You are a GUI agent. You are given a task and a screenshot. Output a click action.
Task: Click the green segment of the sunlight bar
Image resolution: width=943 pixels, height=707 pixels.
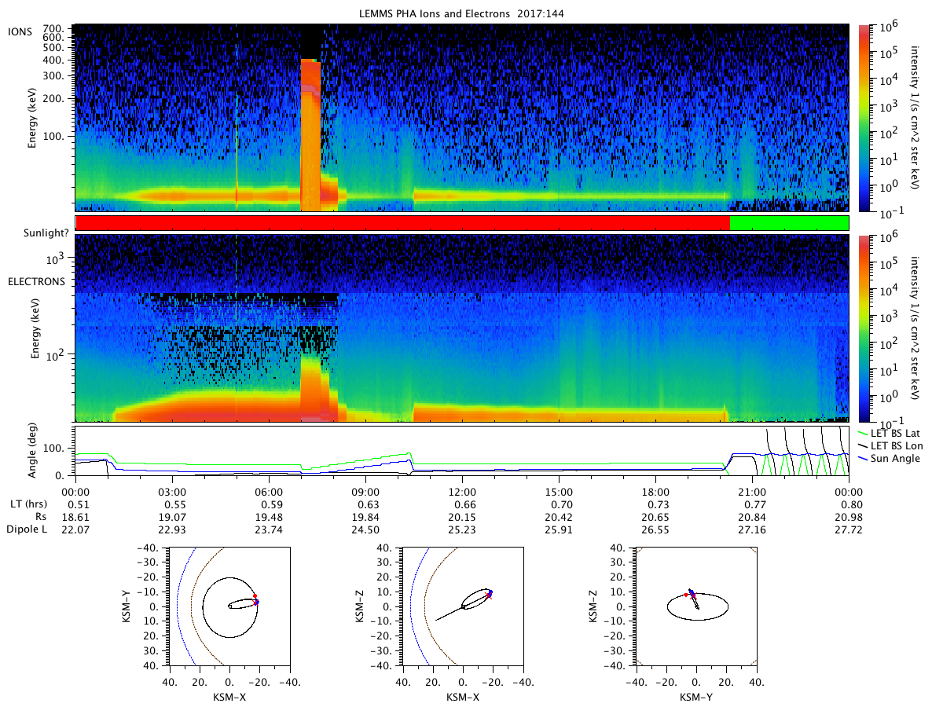pyautogui.click(x=789, y=223)
